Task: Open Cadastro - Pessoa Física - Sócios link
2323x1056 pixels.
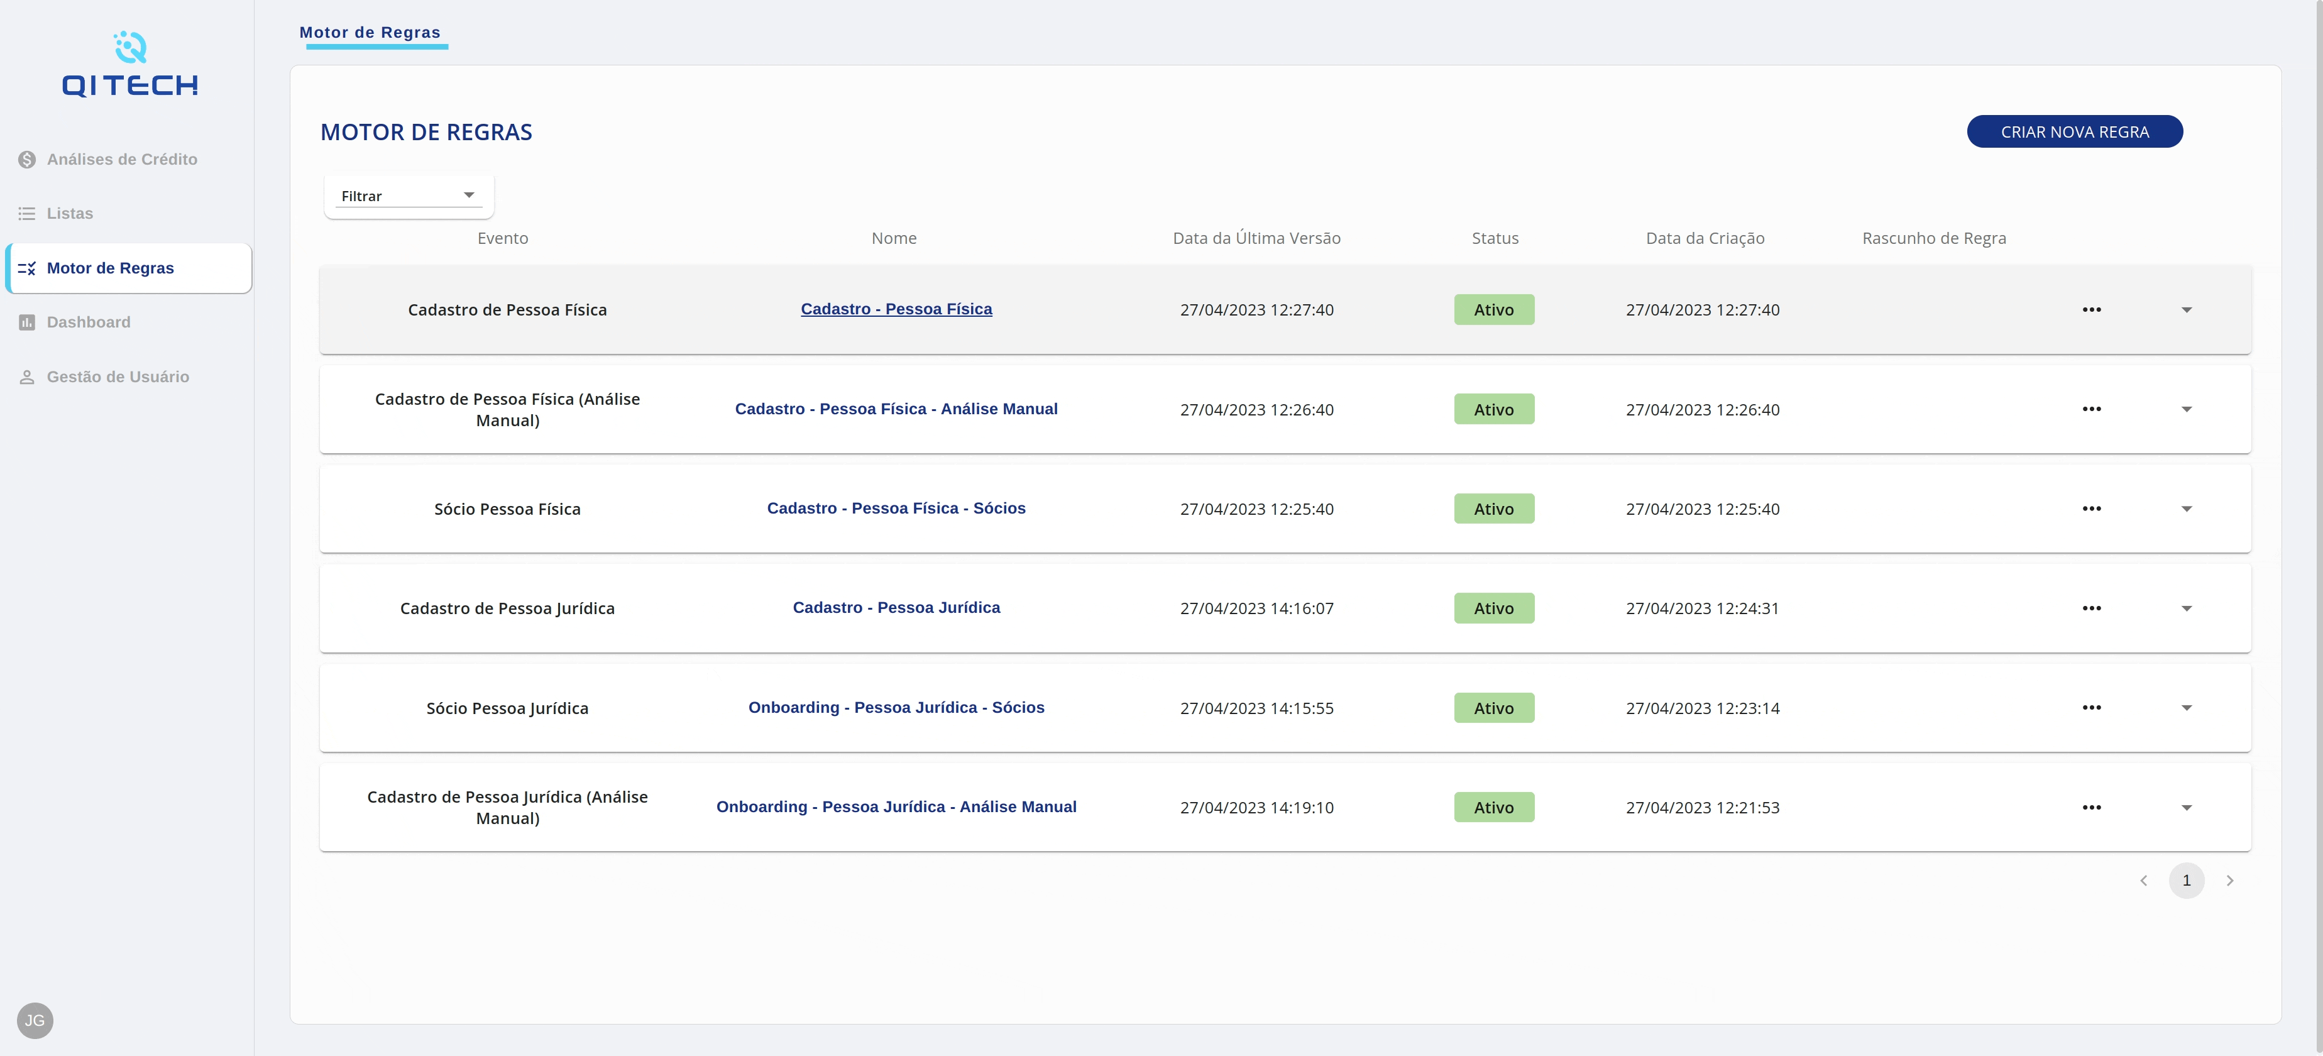Action: pyautogui.click(x=896, y=509)
